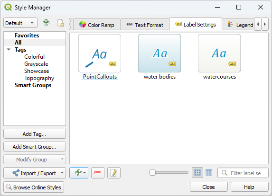Select the Topography tag
This screenshot has width=272, height=196.
(39, 78)
